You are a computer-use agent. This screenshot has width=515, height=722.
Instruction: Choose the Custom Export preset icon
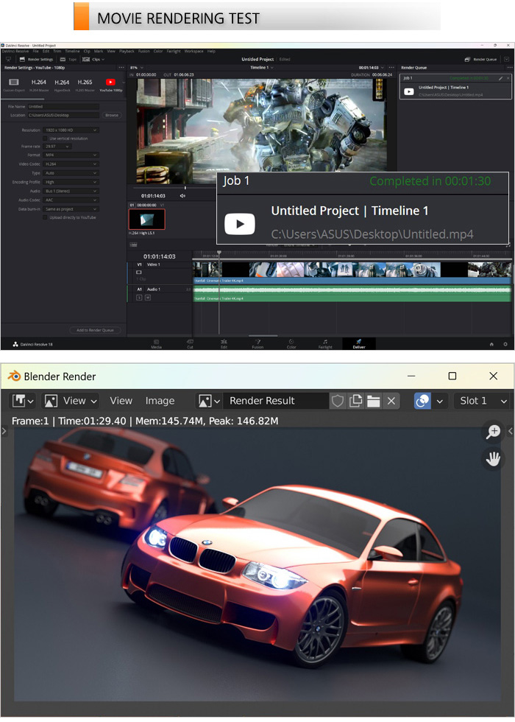14,83
